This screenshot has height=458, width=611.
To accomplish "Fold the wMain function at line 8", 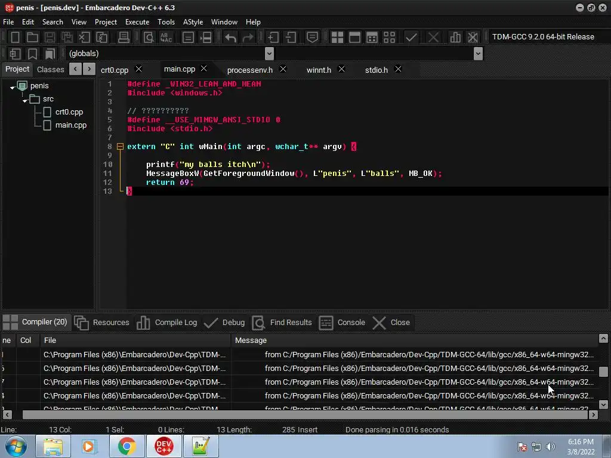I will point(120,147).
